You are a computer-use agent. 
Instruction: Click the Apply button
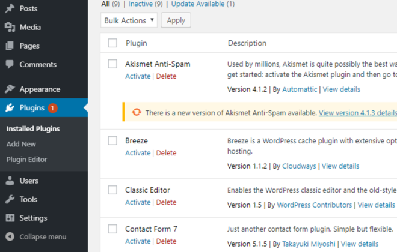click(176, 20)
